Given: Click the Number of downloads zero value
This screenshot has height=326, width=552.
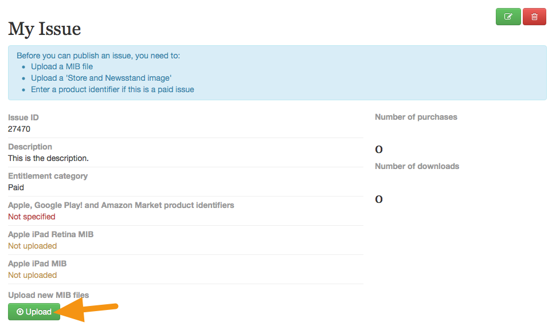Looking at the screenshot, I should [x=379, y=199].
